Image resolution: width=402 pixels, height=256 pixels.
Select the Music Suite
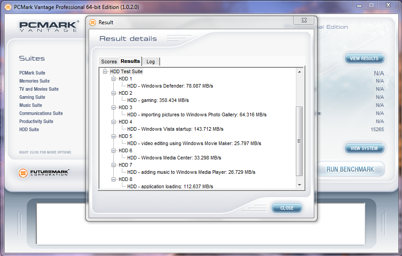click(31, 105)
